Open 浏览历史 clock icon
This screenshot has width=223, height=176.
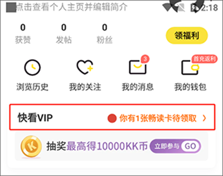[x=32, y=68]
